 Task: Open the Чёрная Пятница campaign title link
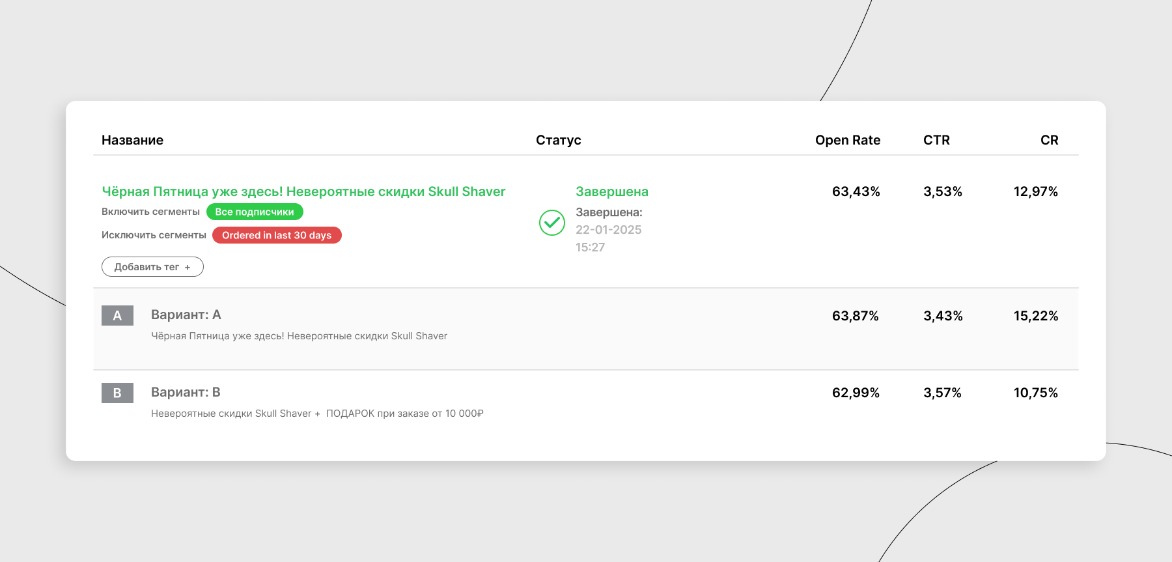coord(303,191)
